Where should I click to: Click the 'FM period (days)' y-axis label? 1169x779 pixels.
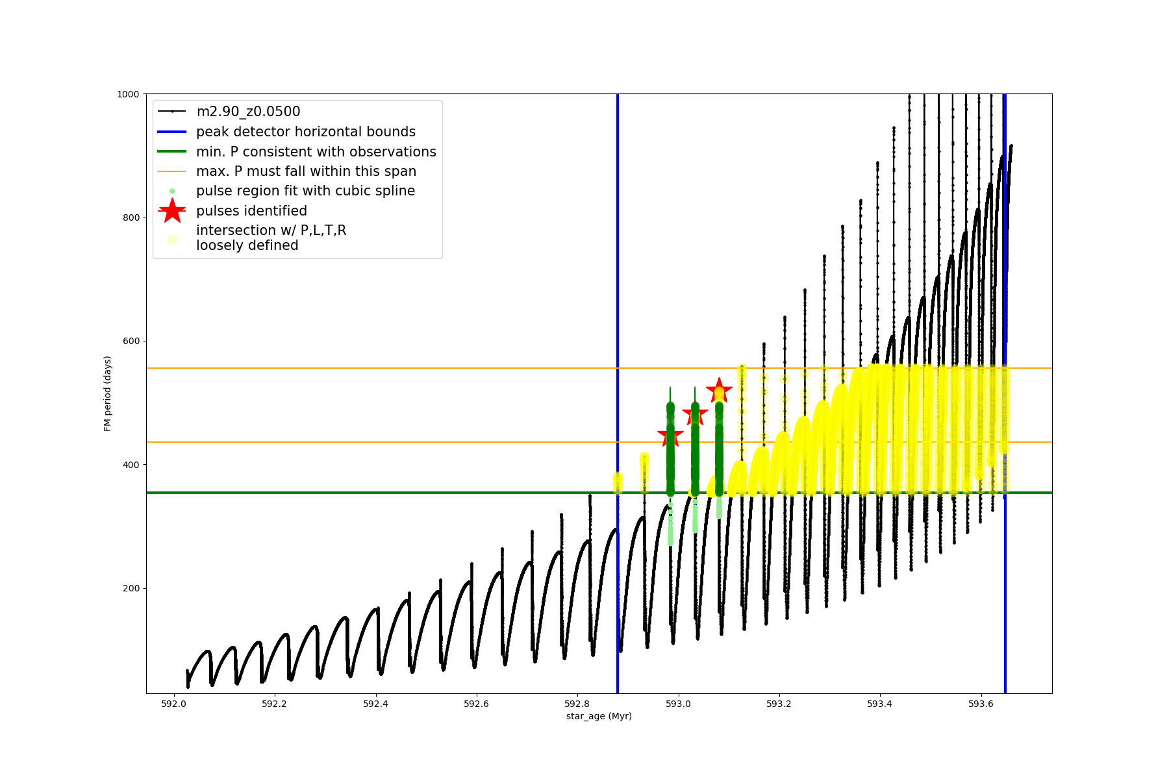[x=108, y=393]
